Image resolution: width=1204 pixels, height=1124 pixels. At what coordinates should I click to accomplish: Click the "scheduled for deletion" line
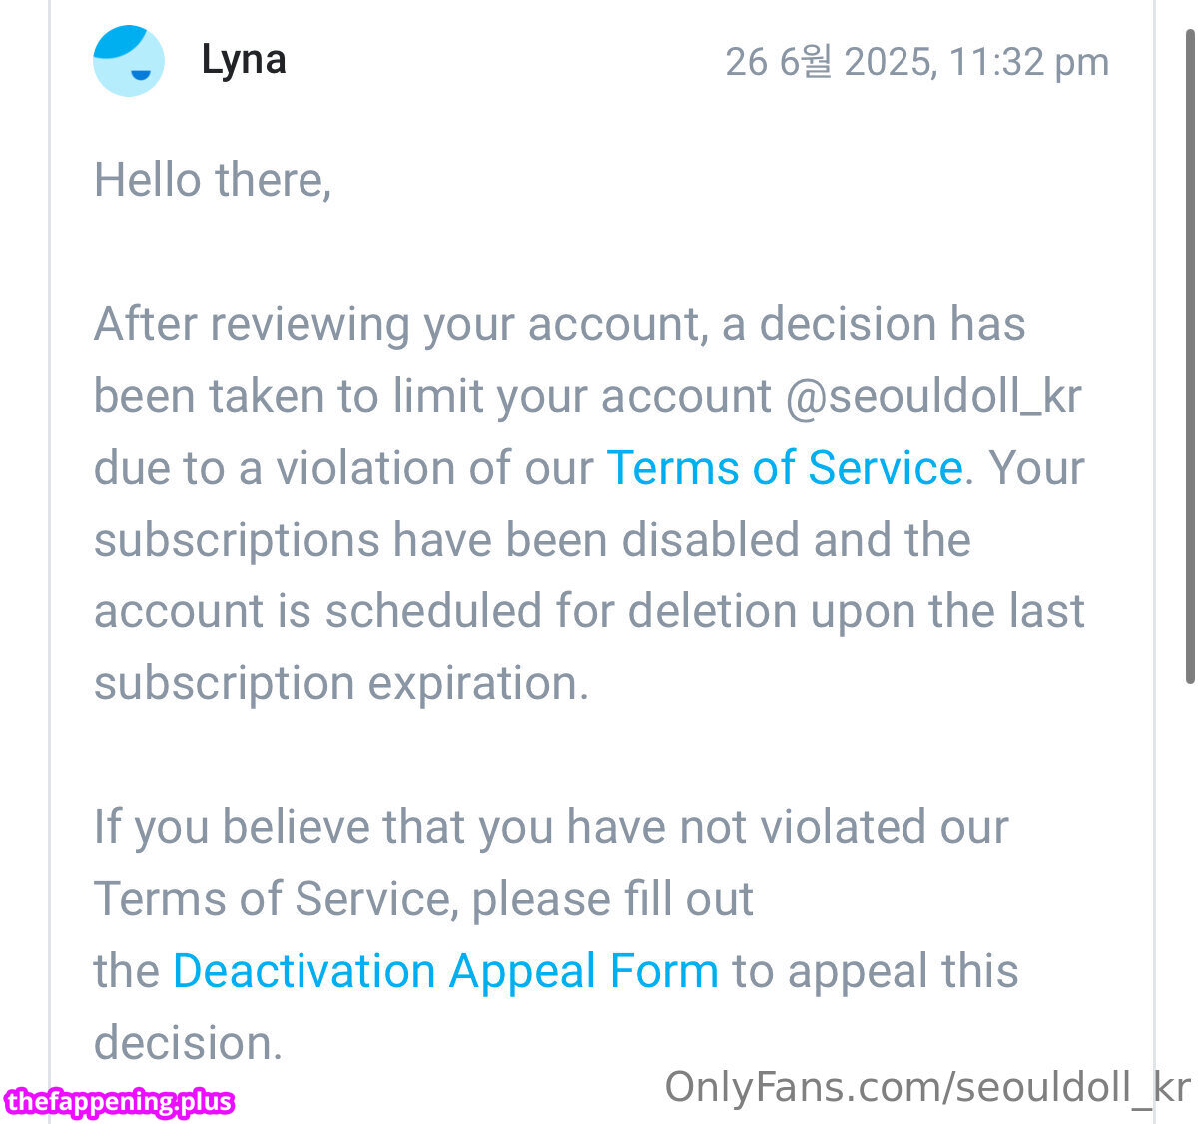(589, 611)
